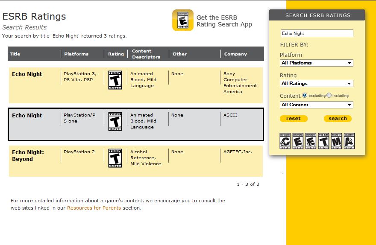Click 'Sony Computer Entertainment America' company cell
Viewport: 376px width, 245px height.
[x=240, y=83]
